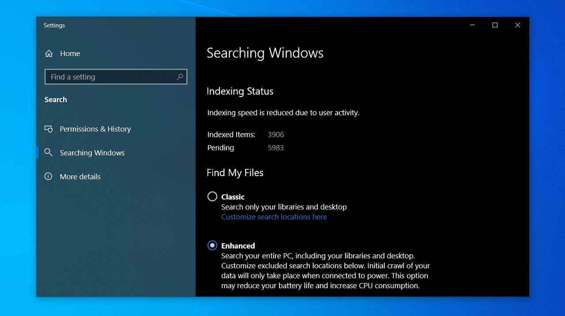Click the Classic option label
Image resolution: width=565 pixels, height=316 pixels.
click(x=233, y=197)
